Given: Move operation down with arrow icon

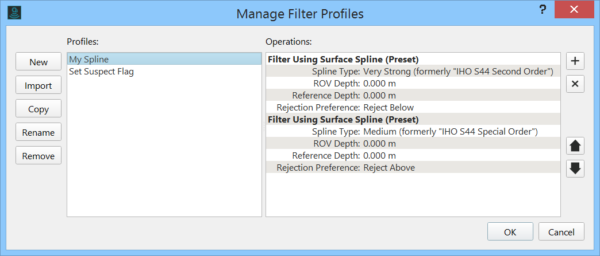Looking at the screenshot, I should (x=575, y=168).
